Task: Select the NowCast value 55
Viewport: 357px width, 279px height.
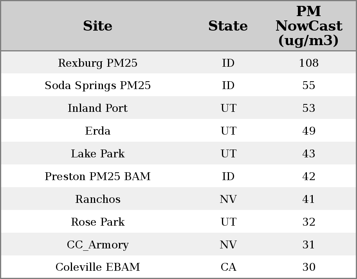Action: (x=308, y=86)
